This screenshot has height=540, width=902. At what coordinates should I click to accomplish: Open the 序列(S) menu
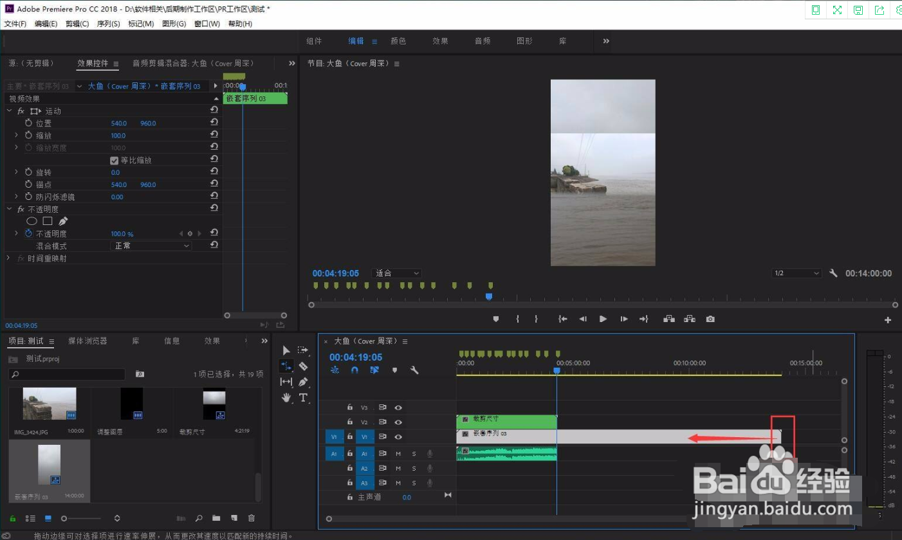click(108, 24)
